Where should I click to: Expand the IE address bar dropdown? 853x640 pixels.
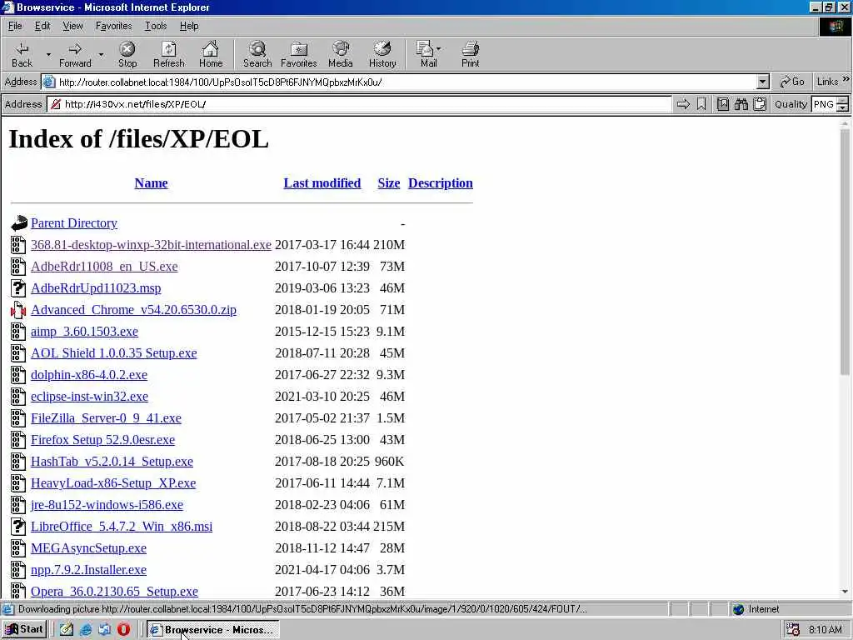click(x=763, y=82)
